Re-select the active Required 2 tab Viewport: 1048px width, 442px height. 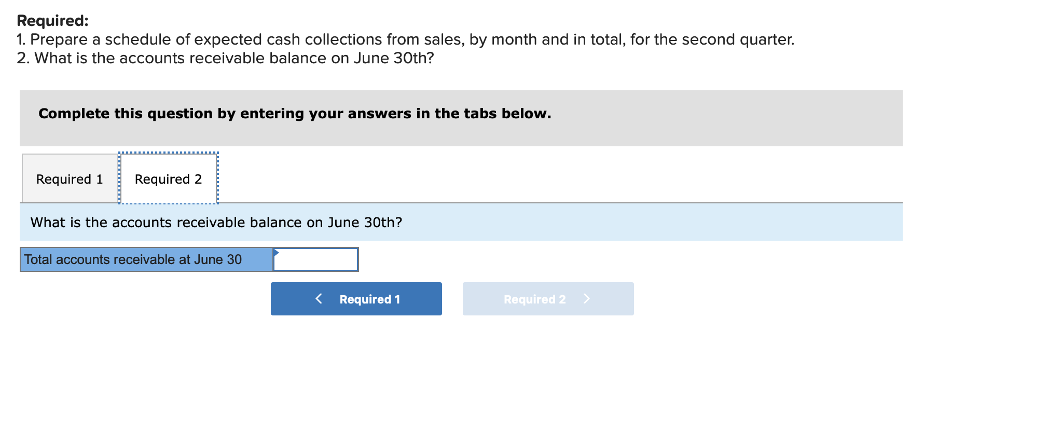click(x=168, y=178)
